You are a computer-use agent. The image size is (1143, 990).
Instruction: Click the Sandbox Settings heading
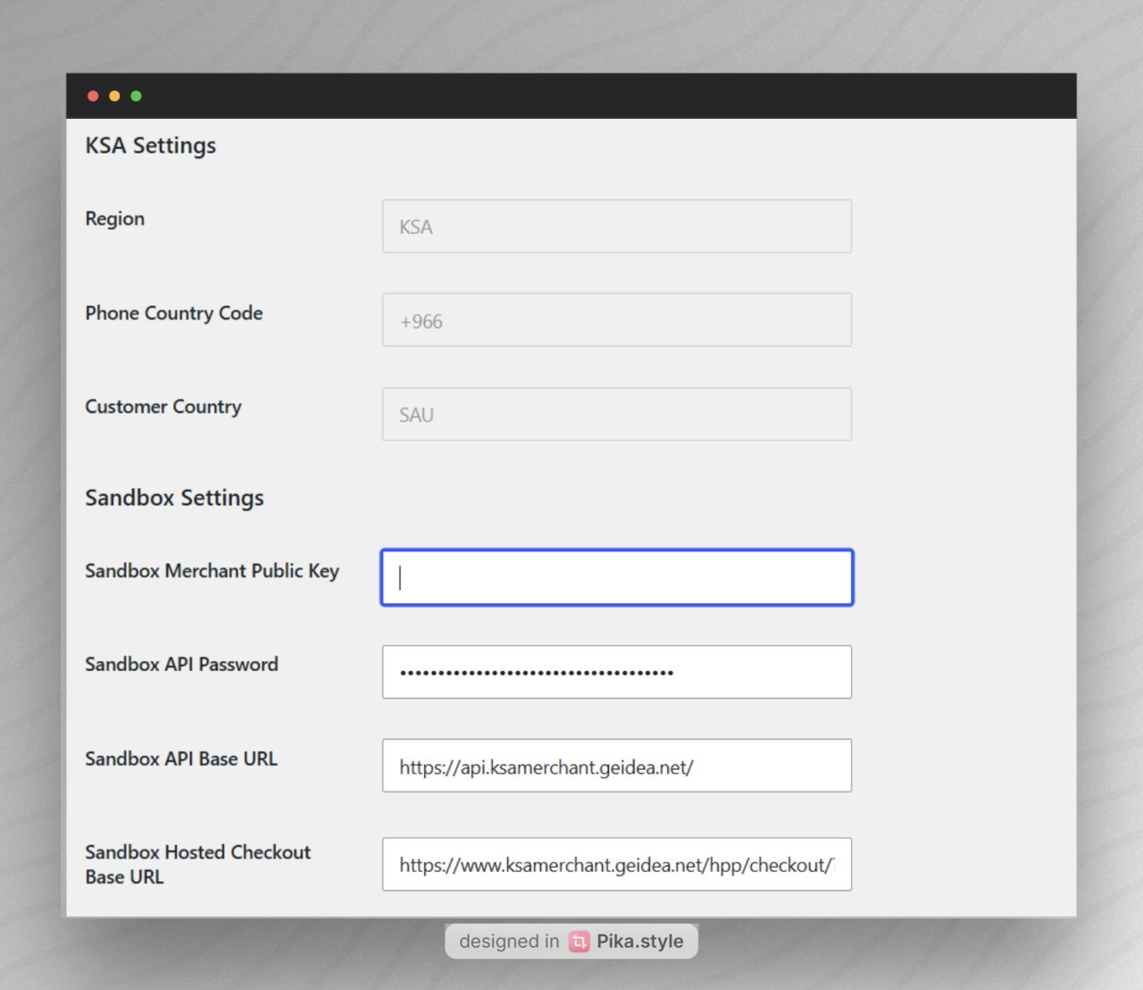tap(174, 498)
